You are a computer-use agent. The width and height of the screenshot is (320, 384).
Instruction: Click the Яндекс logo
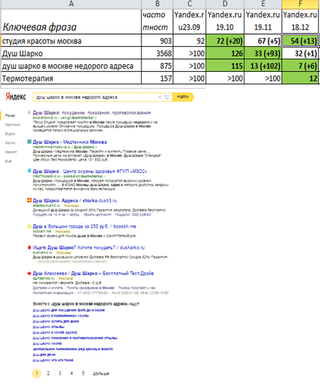click(x=15, y=97)
